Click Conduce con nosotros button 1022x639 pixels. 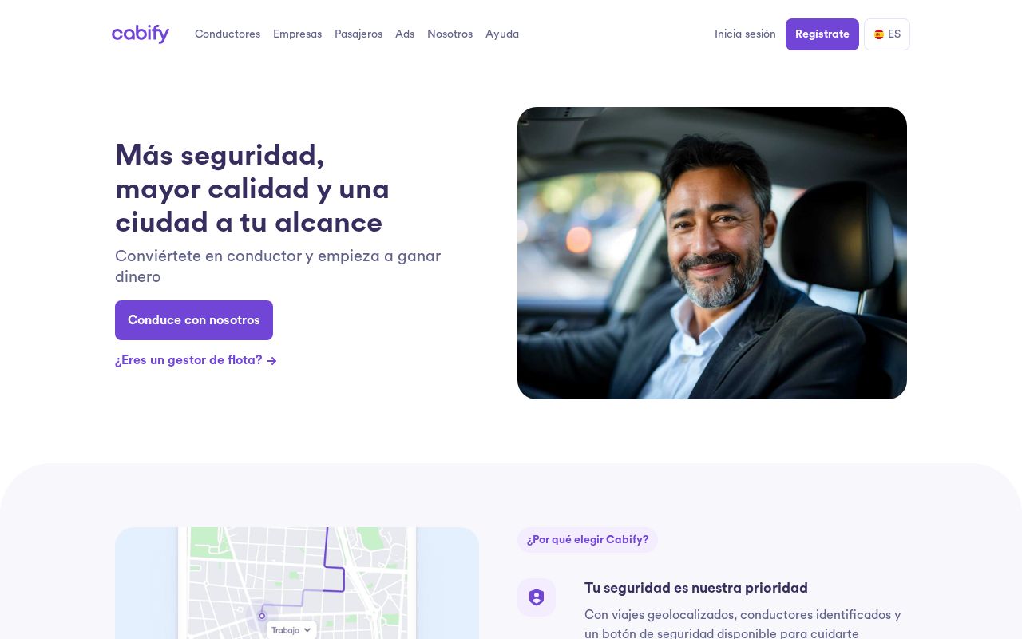click(194, 320)
